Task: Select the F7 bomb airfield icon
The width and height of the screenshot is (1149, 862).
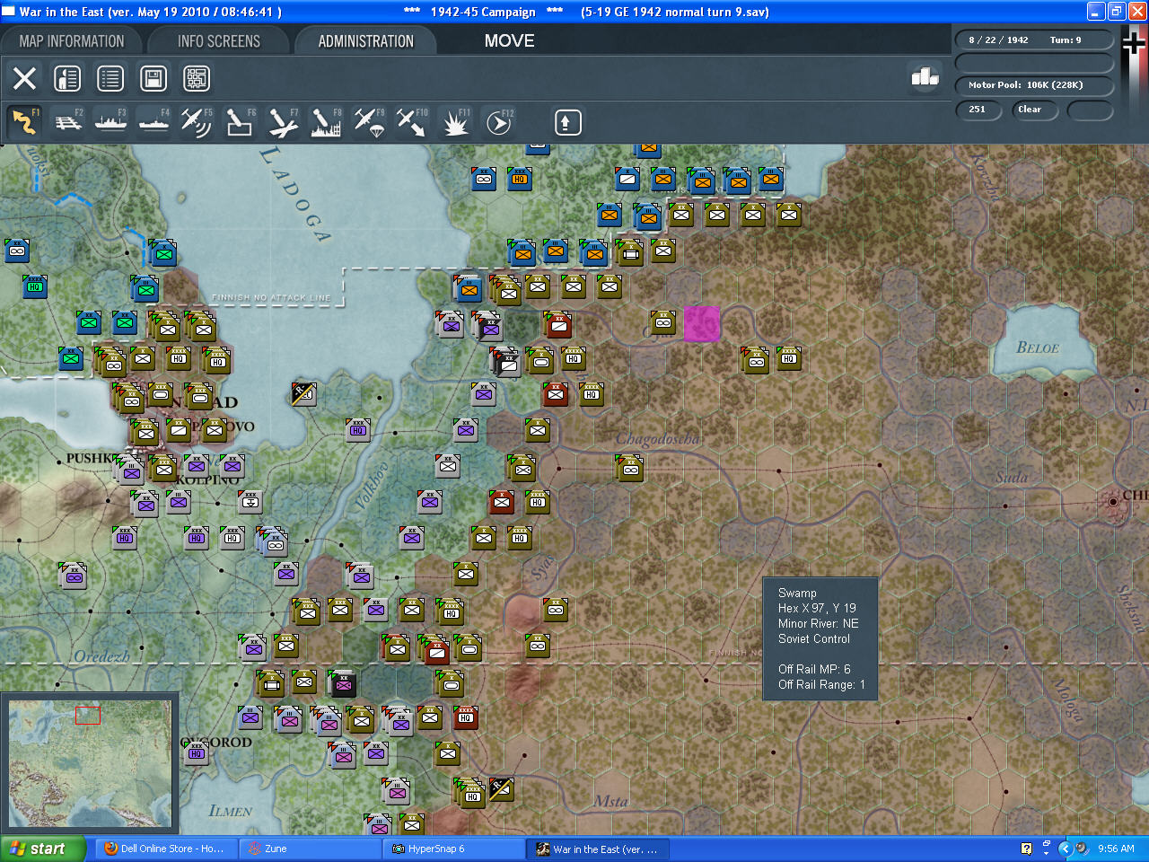Action: pos(283,122)
